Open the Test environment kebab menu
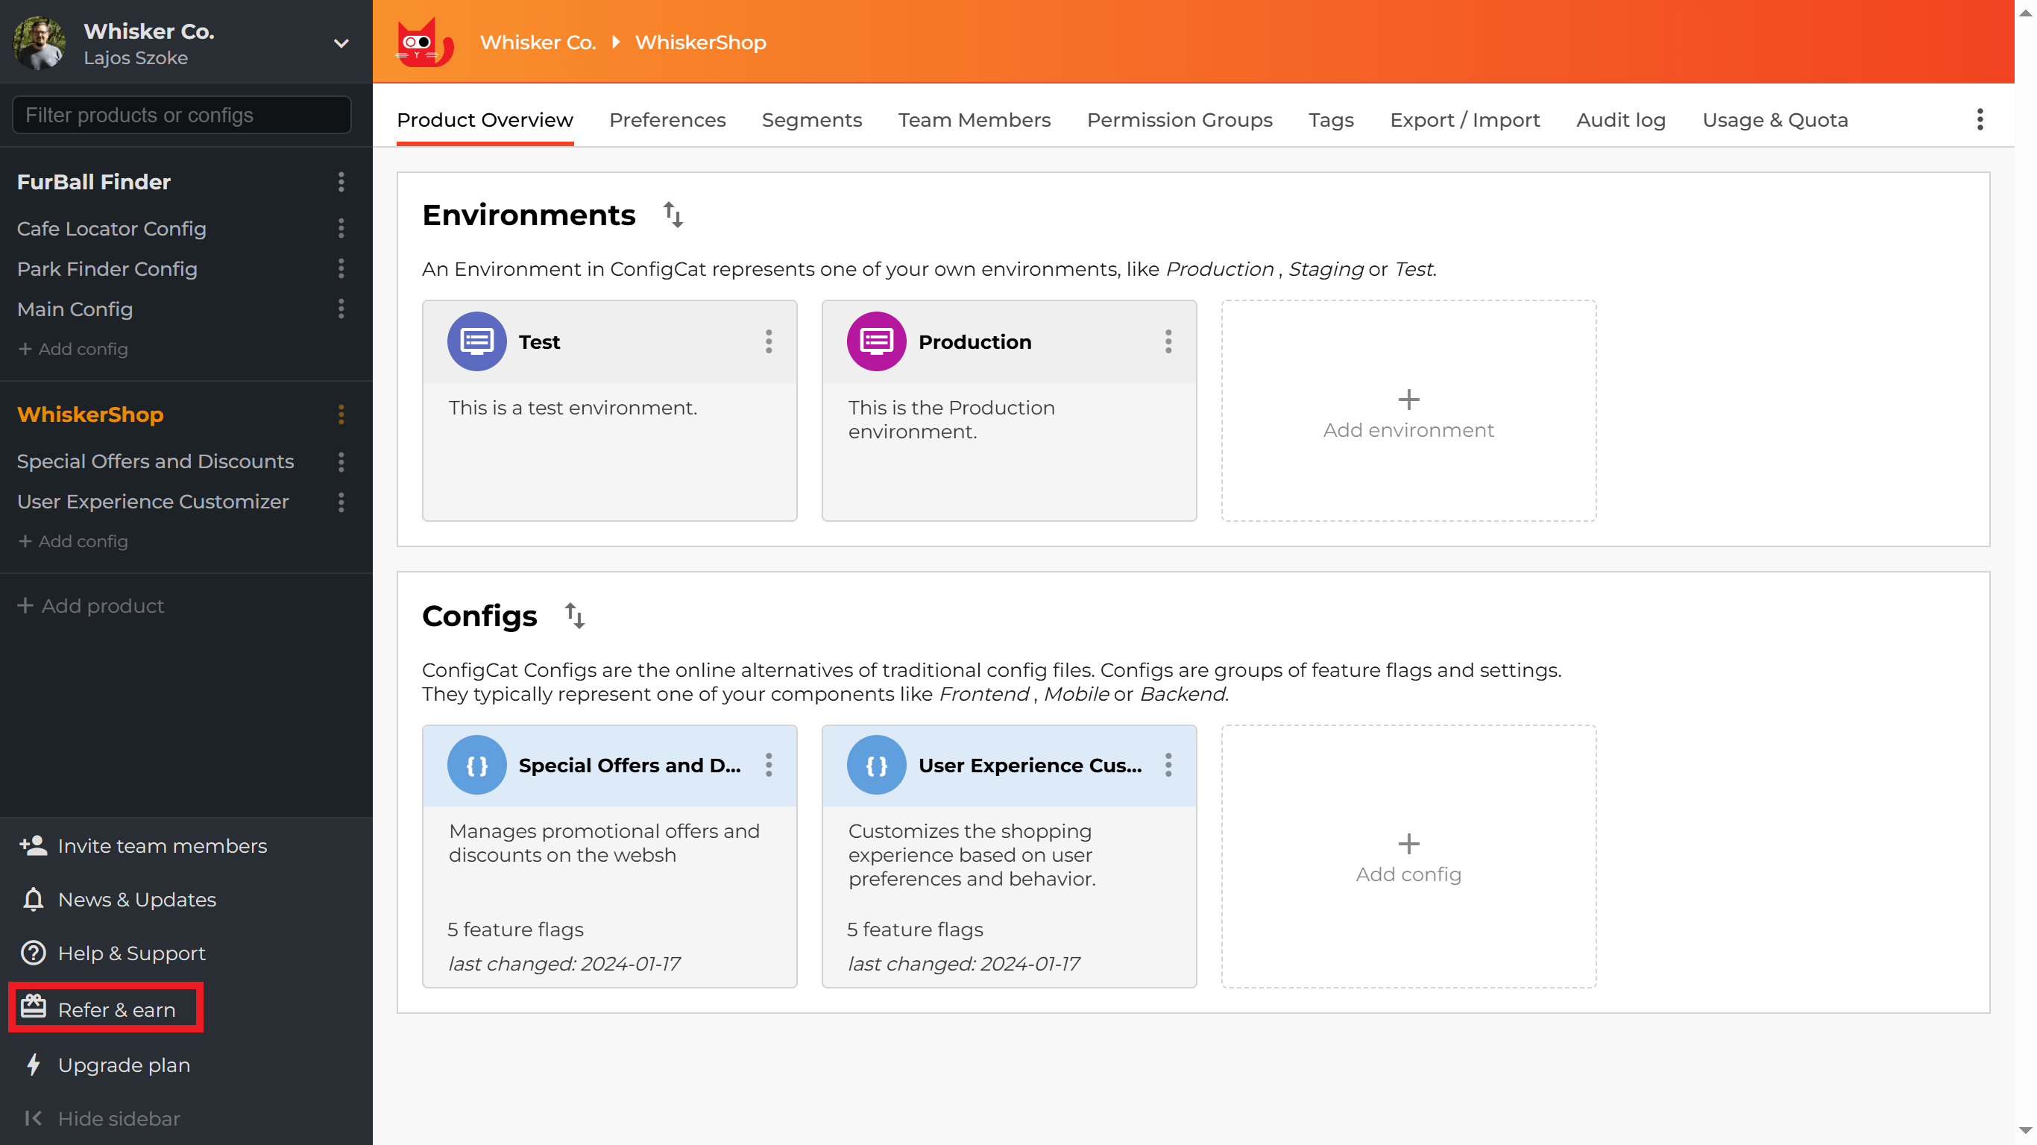The image size is (2037, 1145). coord(768,341)
